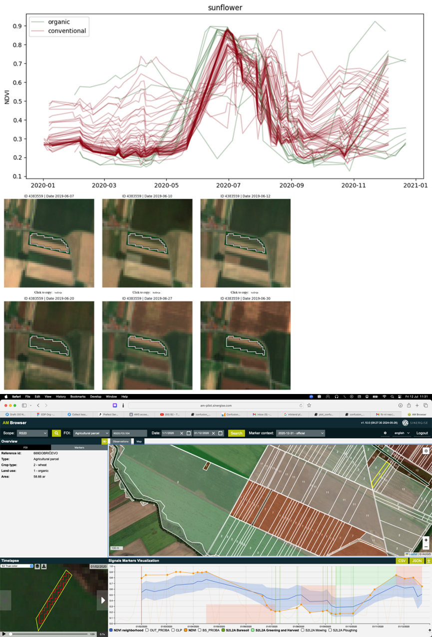Open the settings gear in AM Browser header
This screenshot has width=432, height=637.
click(385, 433)
